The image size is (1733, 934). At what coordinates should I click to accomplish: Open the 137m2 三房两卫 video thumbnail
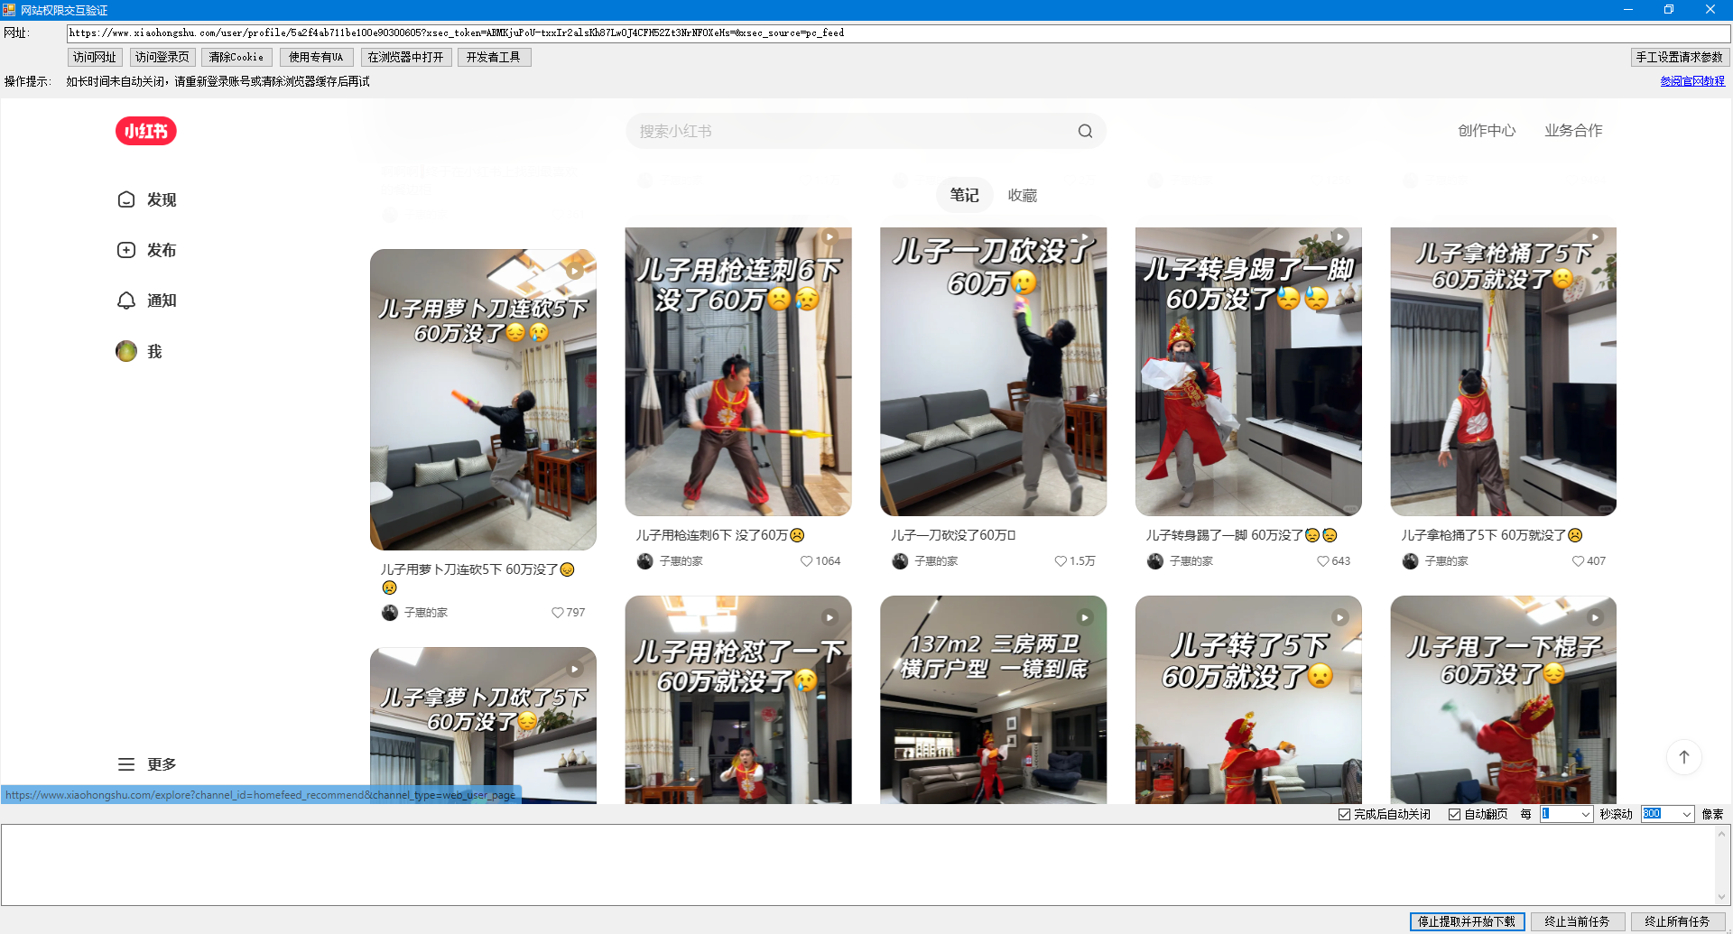click(993, 699)
